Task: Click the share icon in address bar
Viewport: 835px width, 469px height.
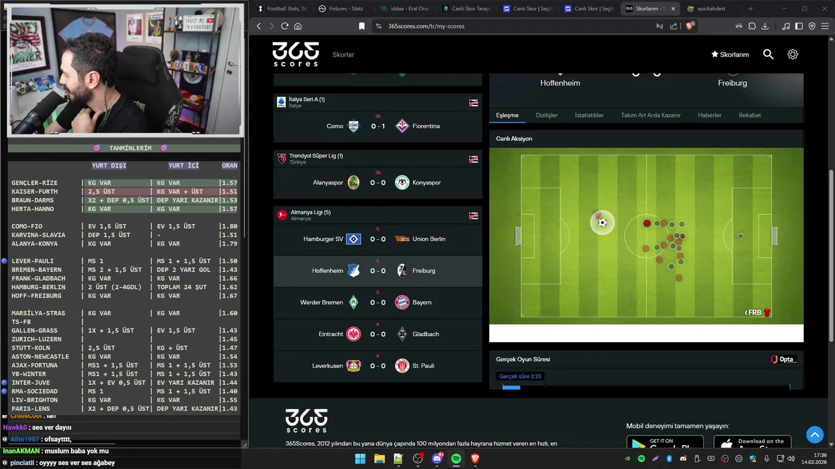Action: (672, 26)
